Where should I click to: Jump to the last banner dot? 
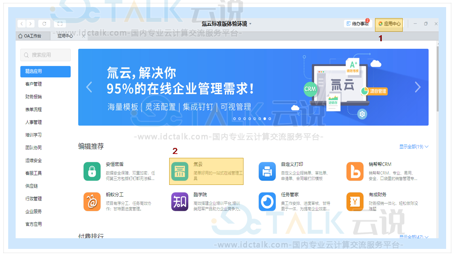(270, 119)
